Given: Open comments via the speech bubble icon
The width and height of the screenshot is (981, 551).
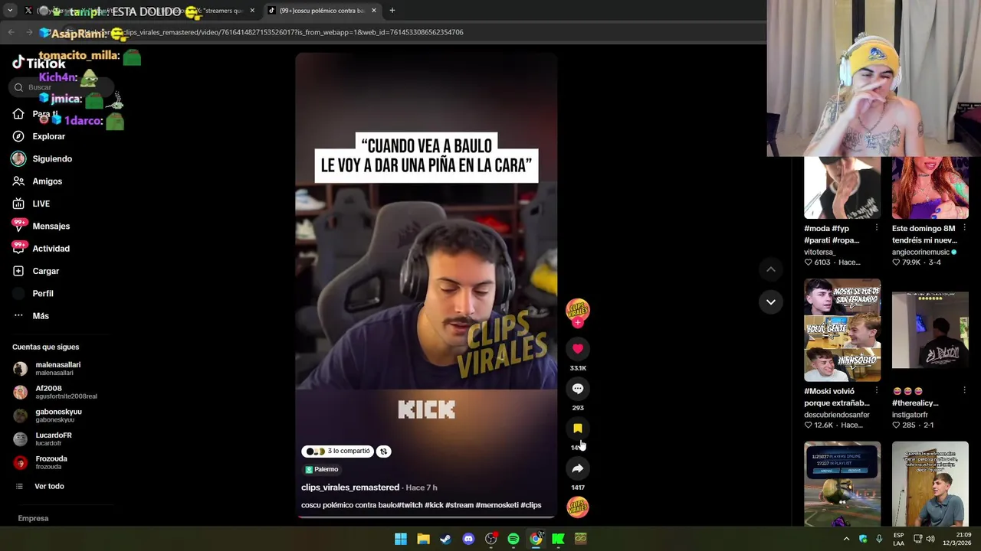Looking at the screenshot, I should click(x=578, y=389).
